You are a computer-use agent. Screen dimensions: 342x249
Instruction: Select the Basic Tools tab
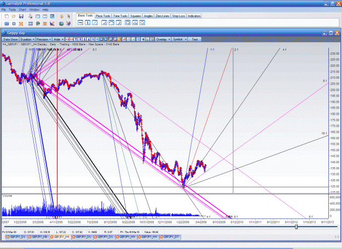click(x=85, y=15)
